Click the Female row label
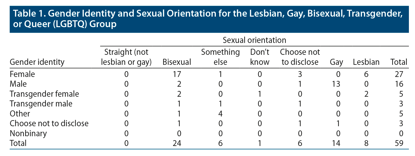Viewport: 415px width, 156px height. (22, 74)
